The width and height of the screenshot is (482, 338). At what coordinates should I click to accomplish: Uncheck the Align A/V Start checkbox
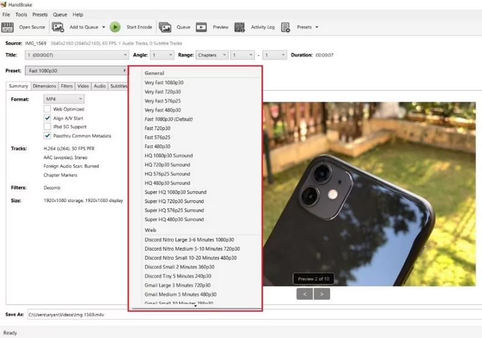point(48,118)
